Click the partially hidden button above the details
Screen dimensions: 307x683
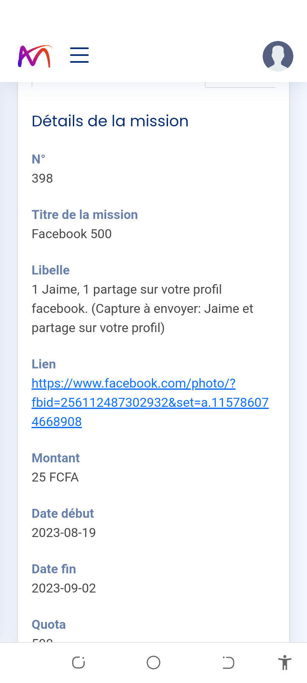pos(240,85)
